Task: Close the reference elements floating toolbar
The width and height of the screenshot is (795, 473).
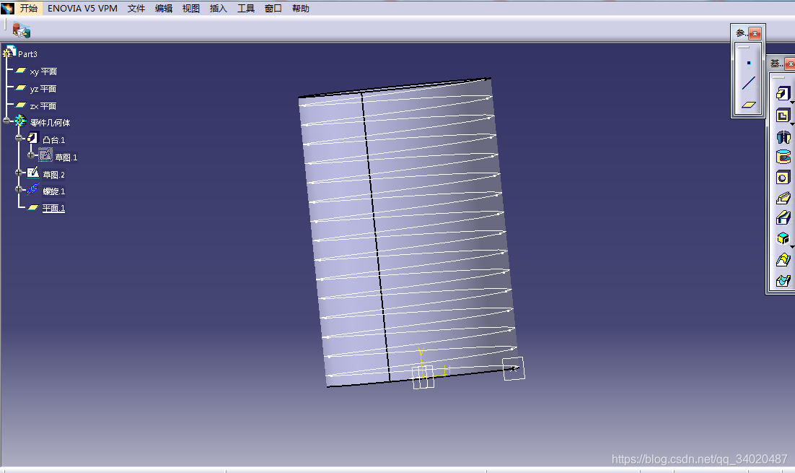Action: [755, 33]
